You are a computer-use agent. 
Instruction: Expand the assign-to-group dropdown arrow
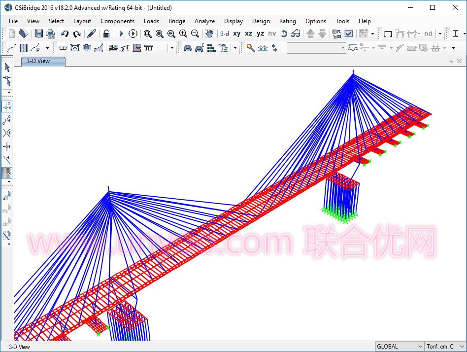[x=372, y=34]
